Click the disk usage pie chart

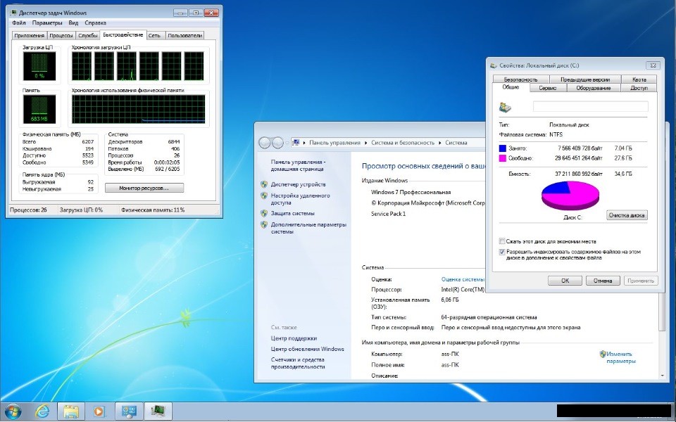point(570,196)
